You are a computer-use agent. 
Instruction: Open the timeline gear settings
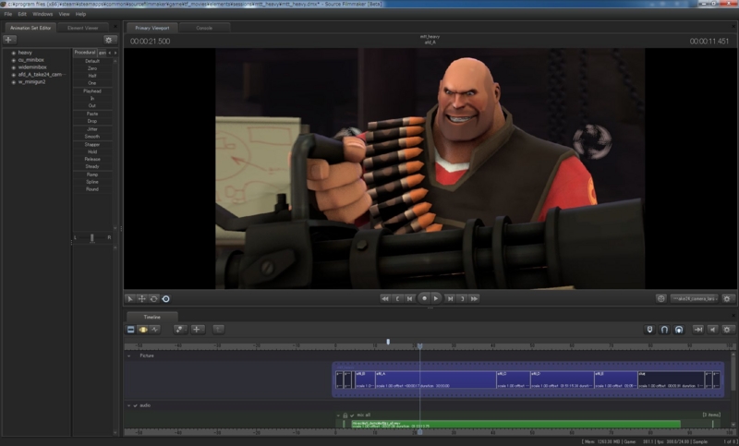click(727, 330)
